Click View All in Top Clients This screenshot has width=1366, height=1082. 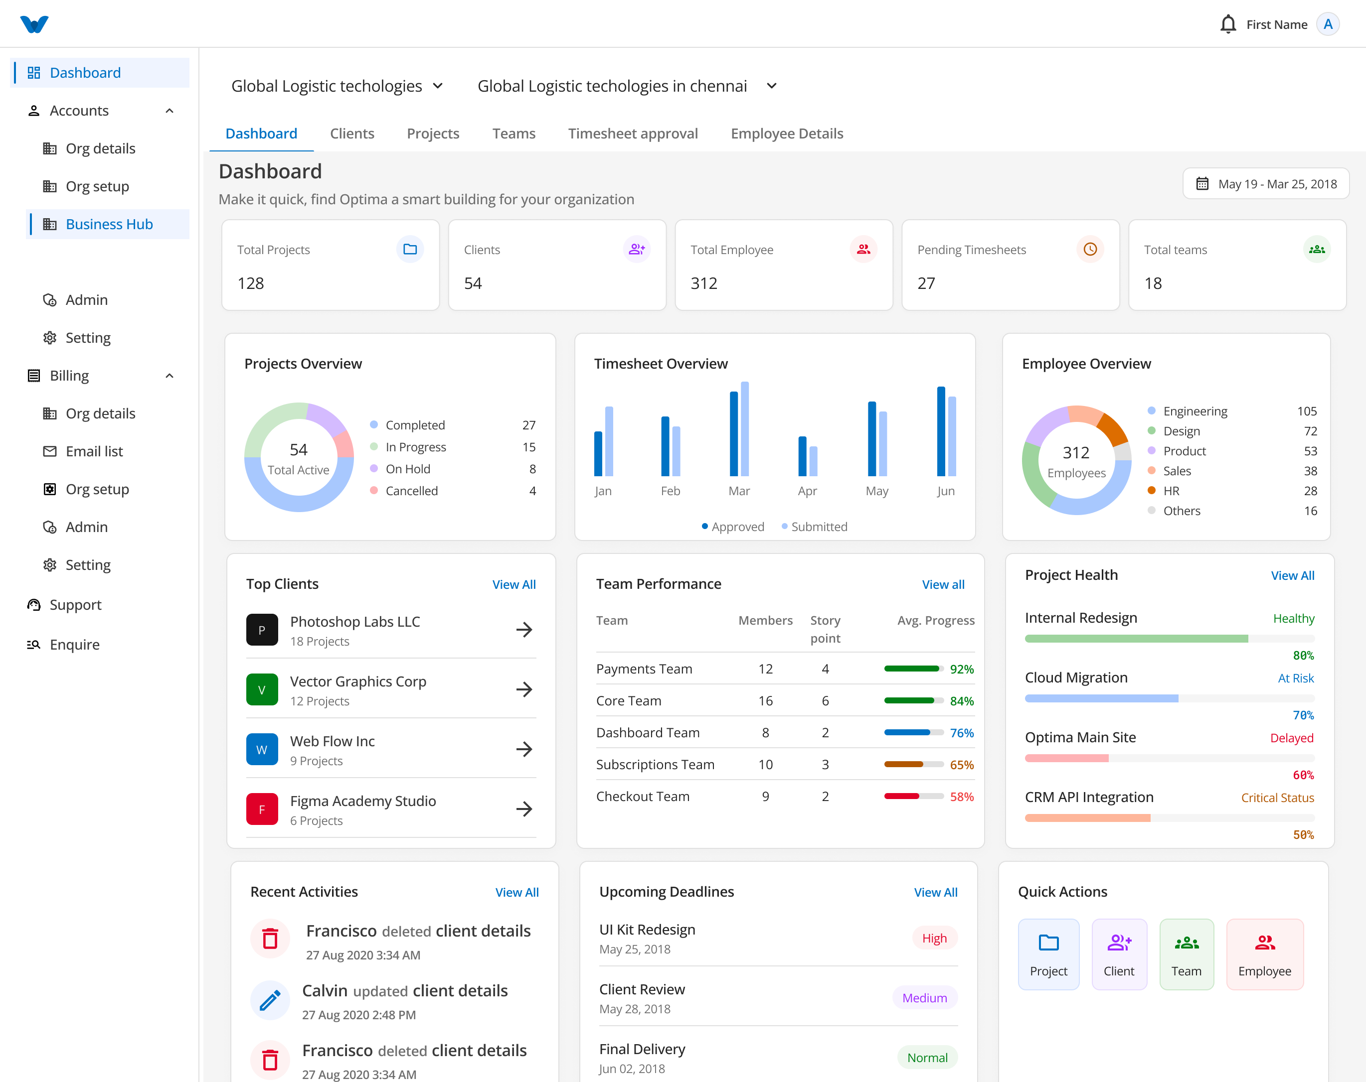point(514,584)
